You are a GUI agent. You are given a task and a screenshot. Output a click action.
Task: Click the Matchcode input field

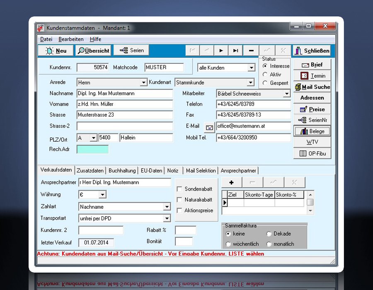pyautogui.click(x=164, y=68)
